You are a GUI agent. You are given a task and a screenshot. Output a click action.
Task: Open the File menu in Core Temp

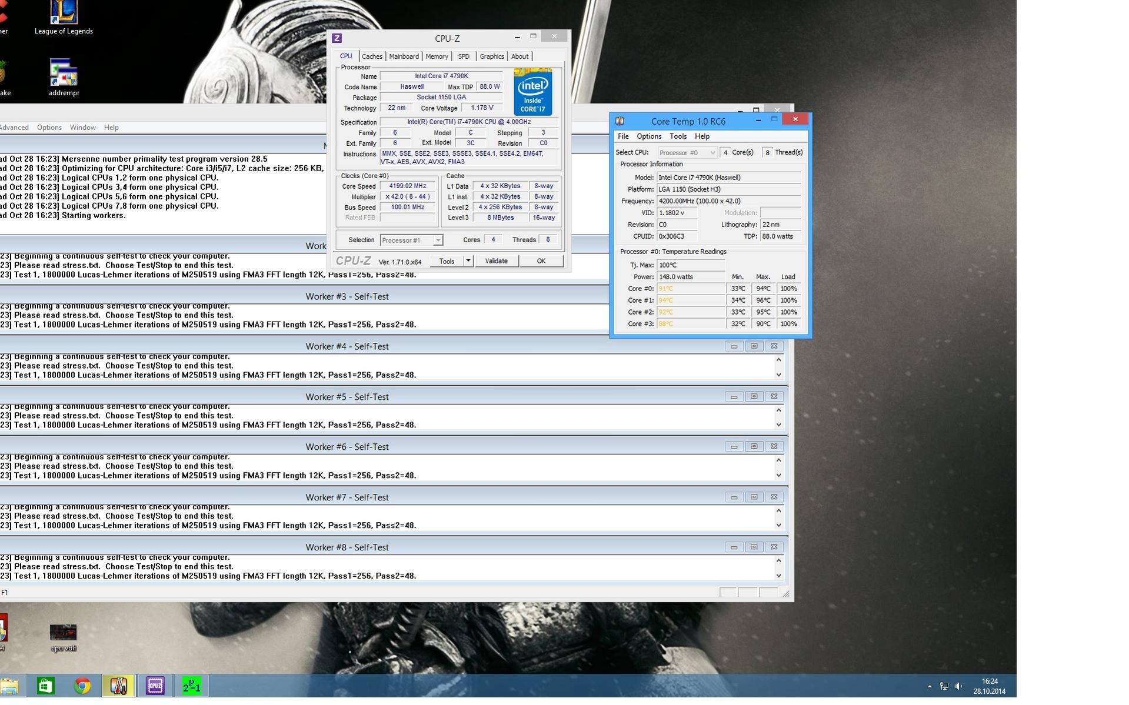[623, 136]
